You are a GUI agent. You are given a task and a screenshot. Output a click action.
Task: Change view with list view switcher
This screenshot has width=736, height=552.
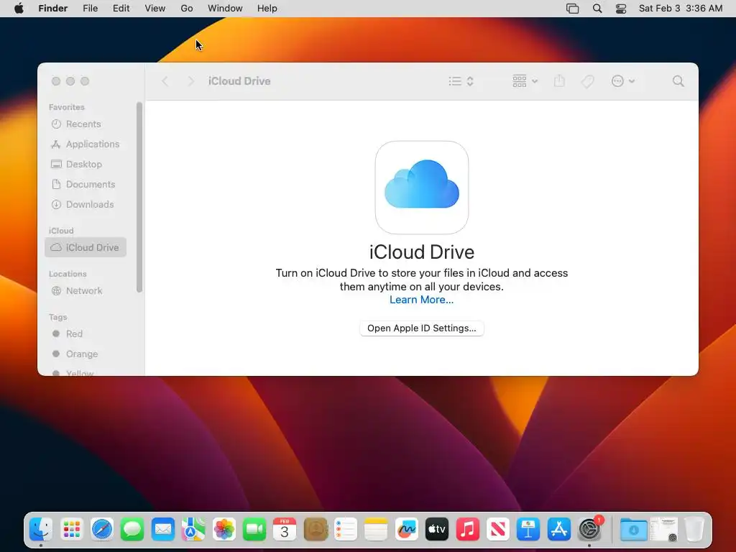[461, 81]
